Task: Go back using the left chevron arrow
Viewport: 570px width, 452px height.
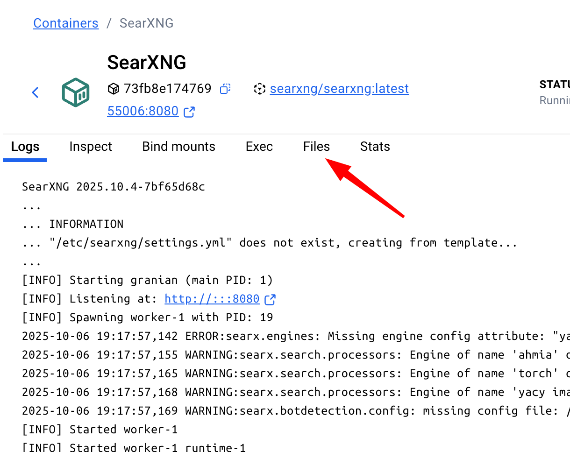Action: (x=35, y=92)
